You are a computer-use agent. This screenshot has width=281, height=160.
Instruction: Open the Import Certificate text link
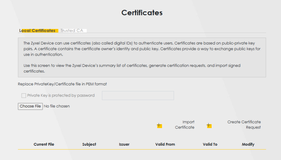pyautogui.click(x=185, y=125)
